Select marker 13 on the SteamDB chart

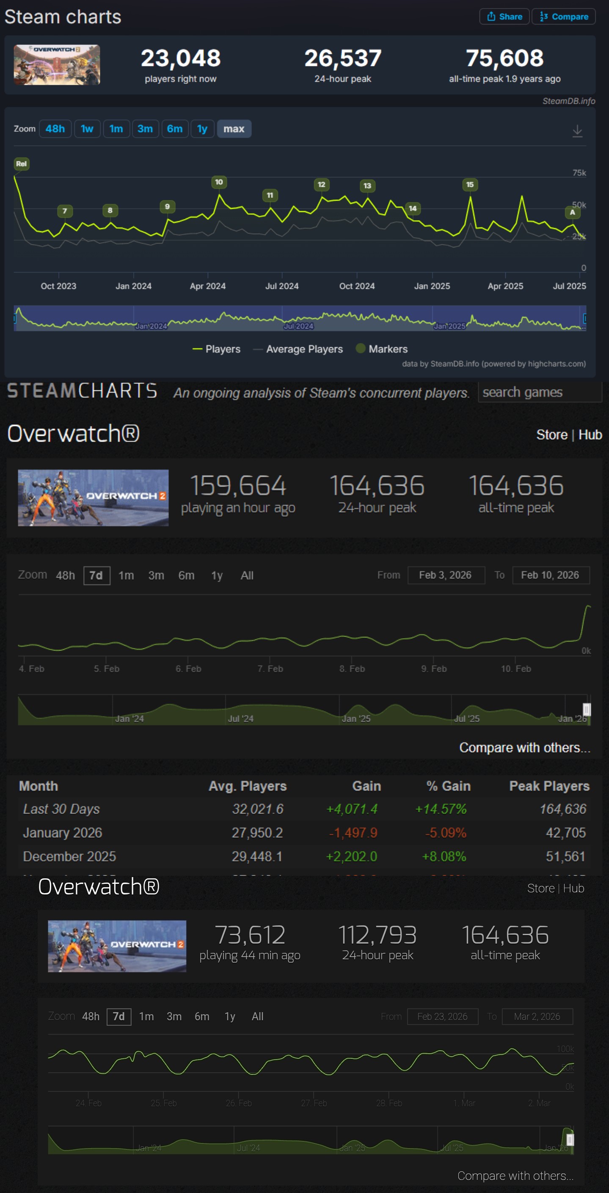(367, 186)
